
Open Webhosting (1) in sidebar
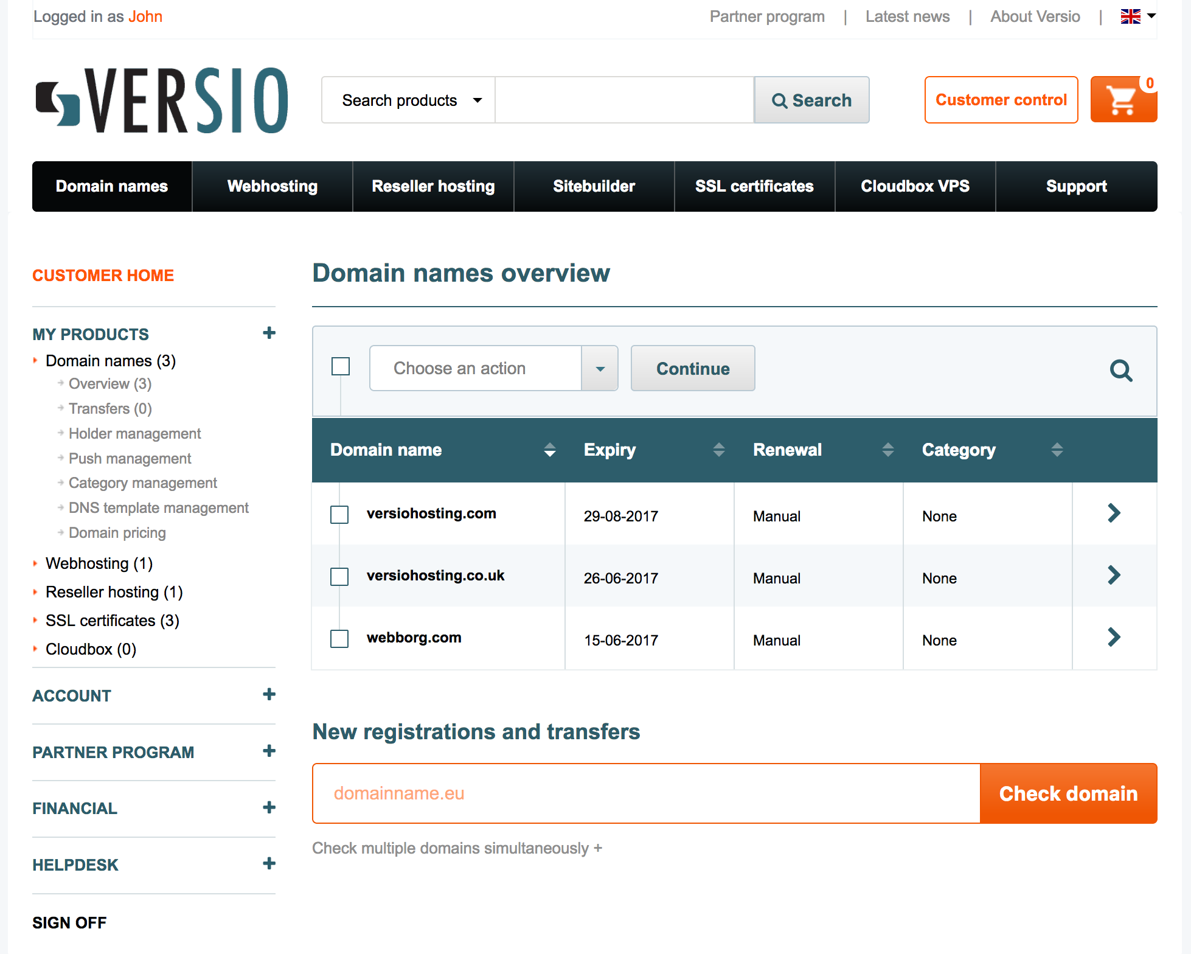coord(99,563)
